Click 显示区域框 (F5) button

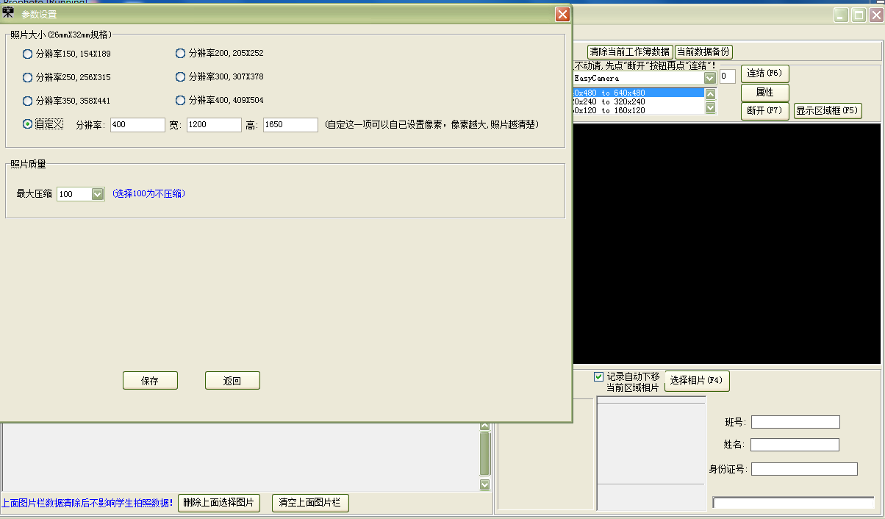pos(827,111)
